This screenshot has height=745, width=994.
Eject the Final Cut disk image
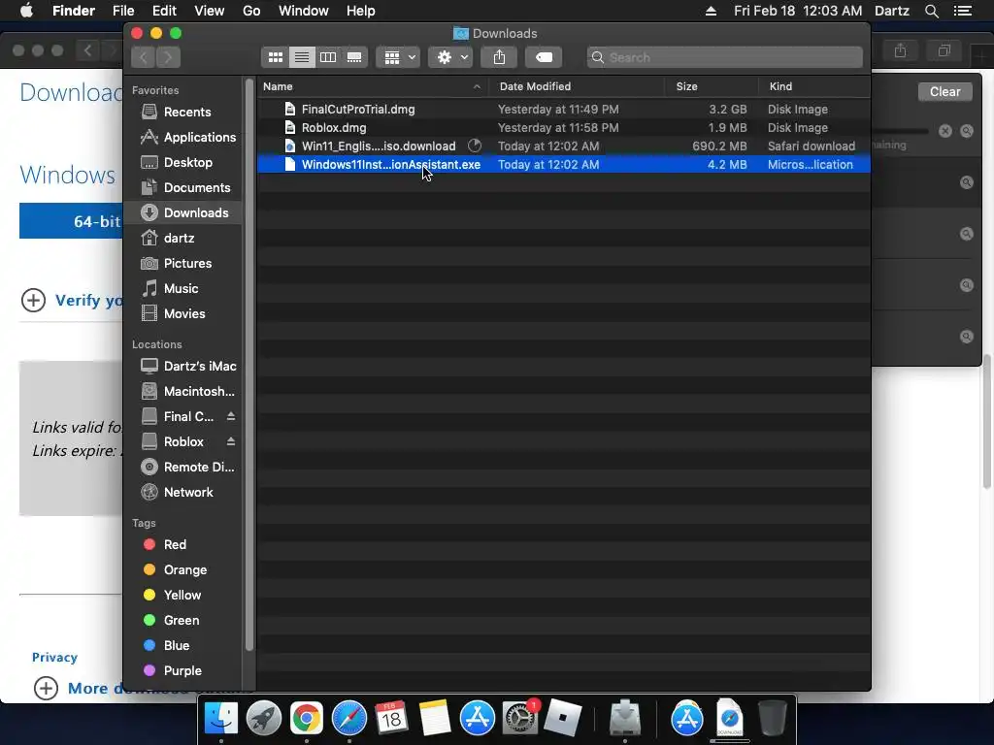click(231, 416)
